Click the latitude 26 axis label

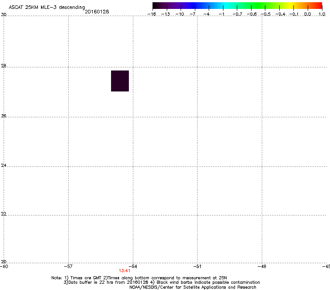(x=4, y=116)
